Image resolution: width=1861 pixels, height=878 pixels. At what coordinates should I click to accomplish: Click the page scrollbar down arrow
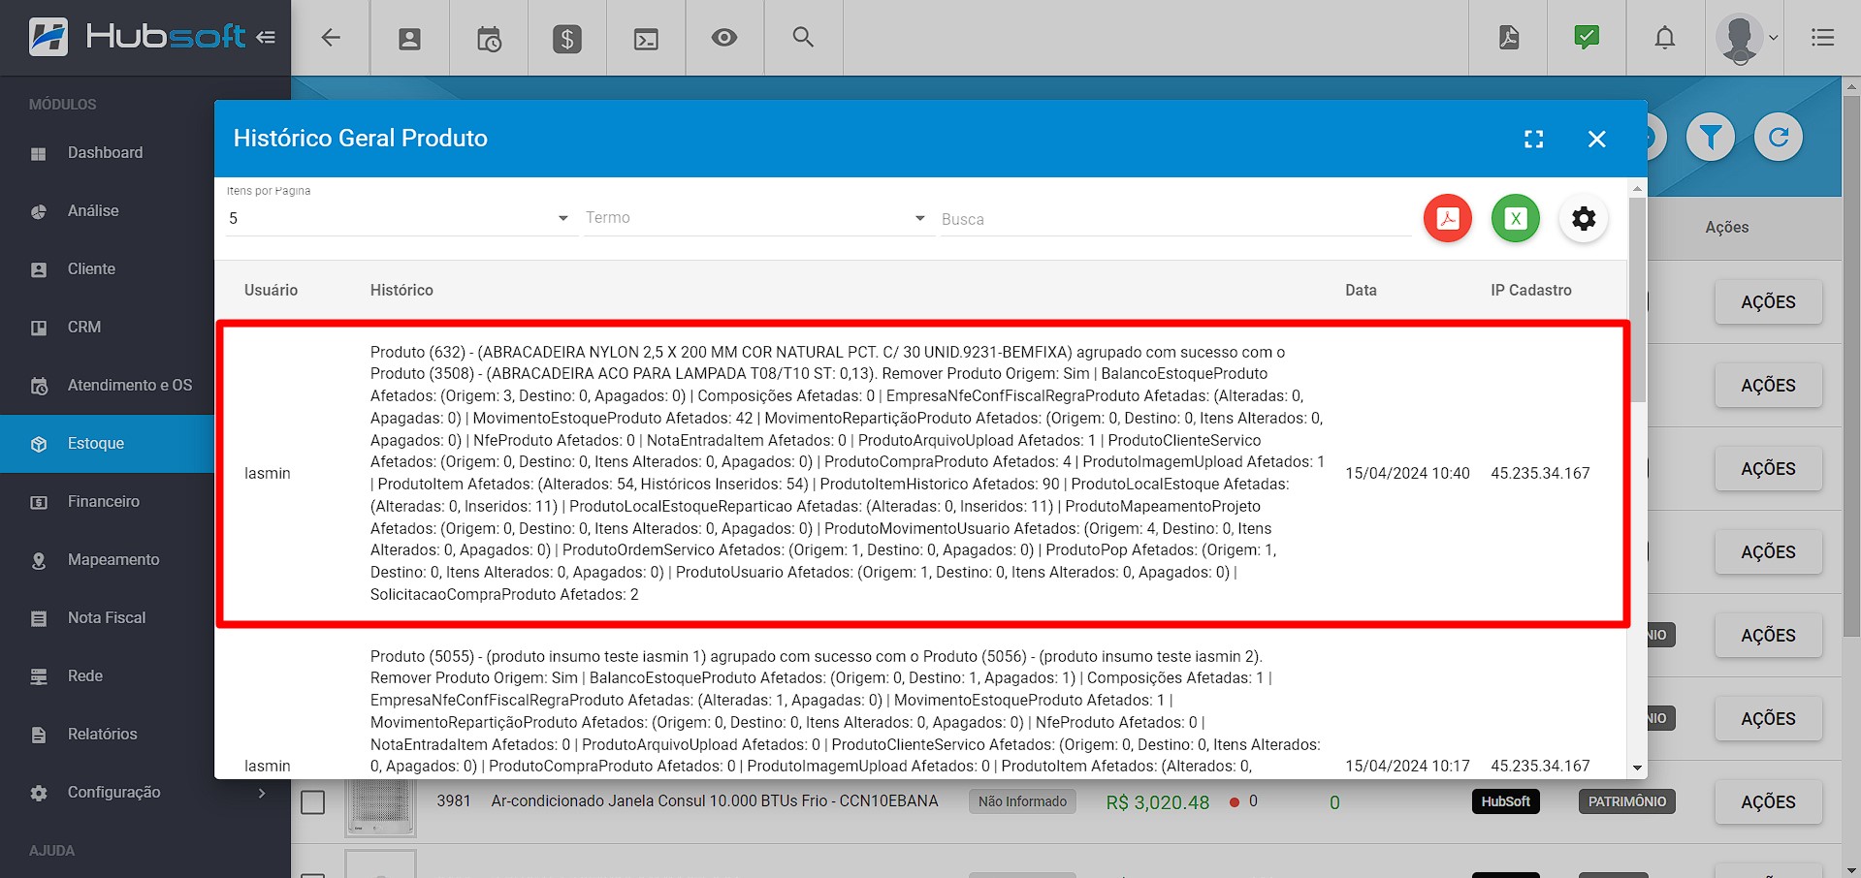pos(1851,869)
